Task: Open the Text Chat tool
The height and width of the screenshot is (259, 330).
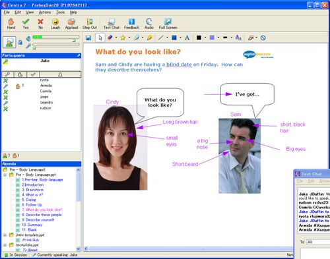Action: point(112,24)
